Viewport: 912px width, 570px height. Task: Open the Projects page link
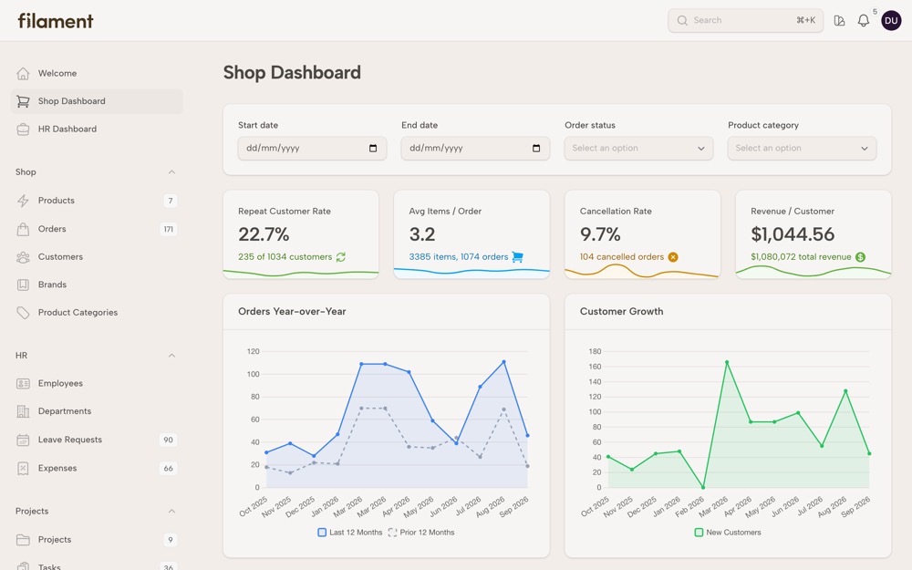point(55,540)
